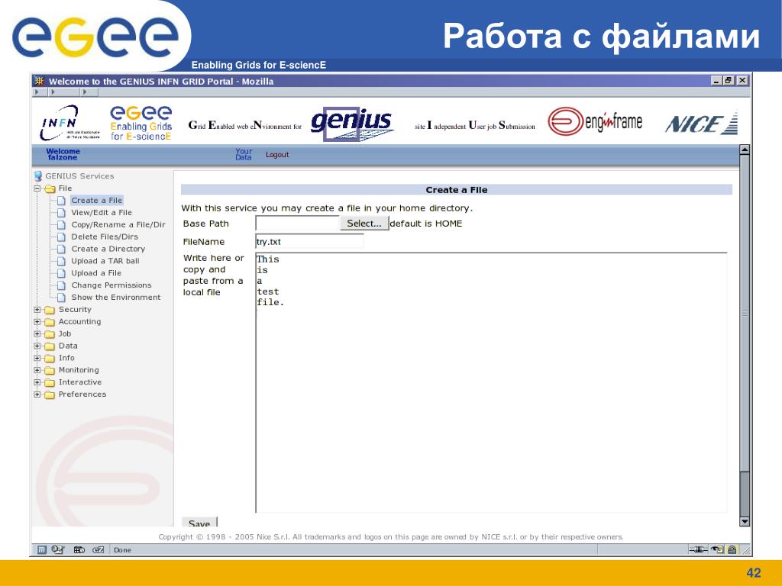Click the Data folder icon
Image resolution: width=782 pixels, height=586 pixels.
tap(50, 346)
